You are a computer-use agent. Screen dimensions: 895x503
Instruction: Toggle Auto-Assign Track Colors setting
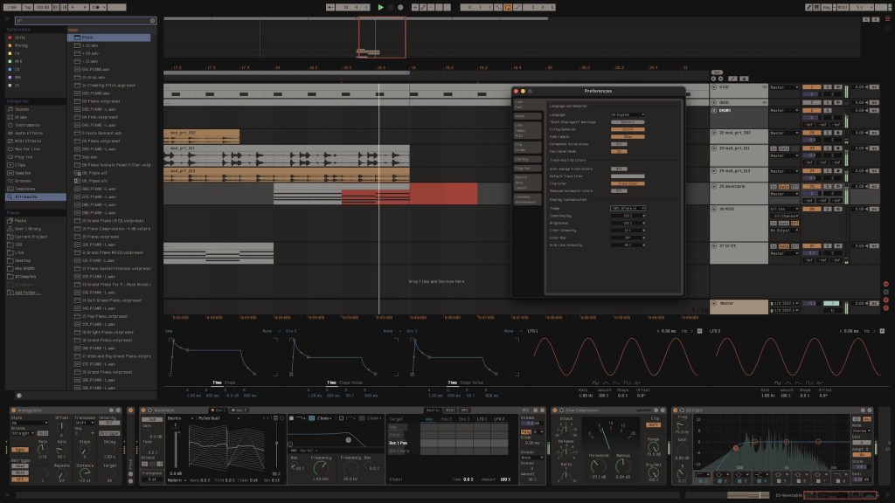coord(619,169)
